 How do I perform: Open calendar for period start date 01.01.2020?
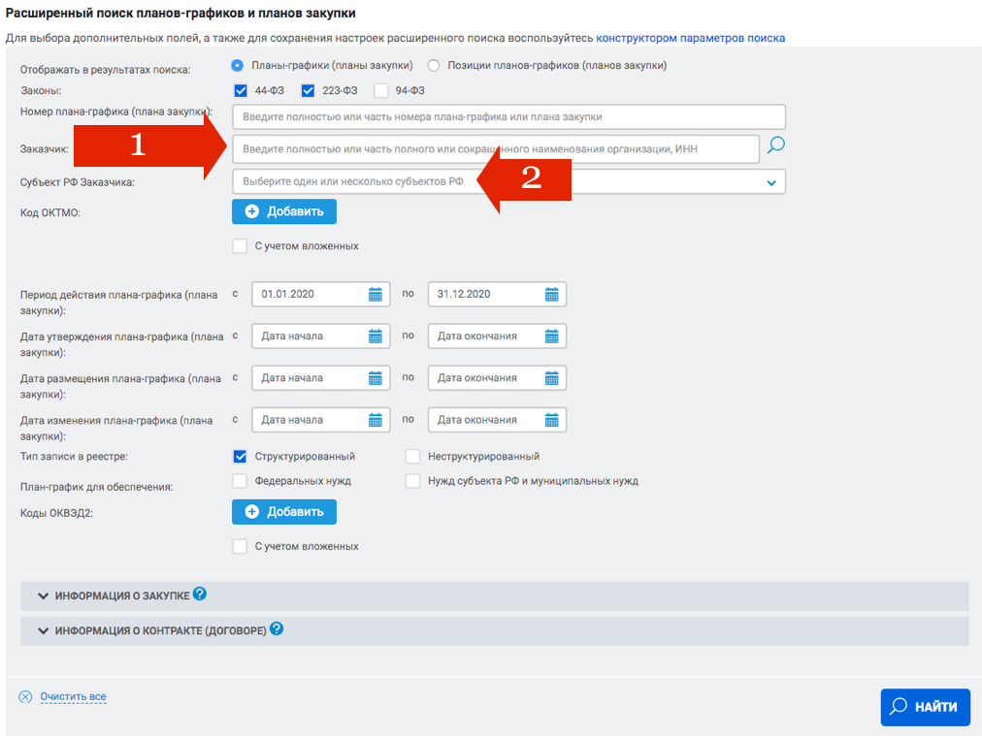[x=376, y=295]
